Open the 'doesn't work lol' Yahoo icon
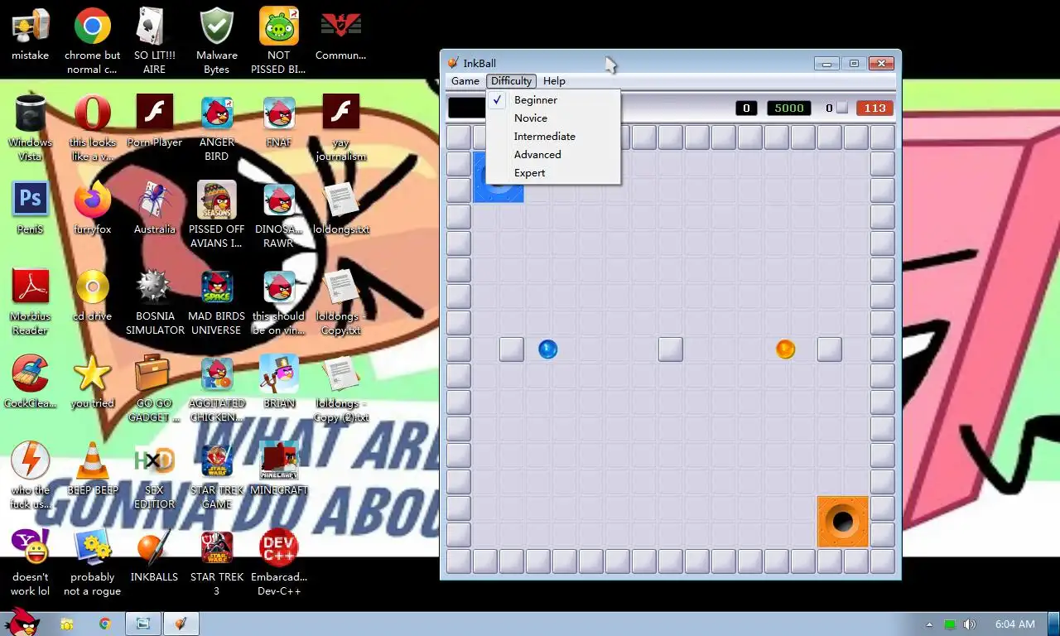1060x636 pixels. (x=31, y=561)
